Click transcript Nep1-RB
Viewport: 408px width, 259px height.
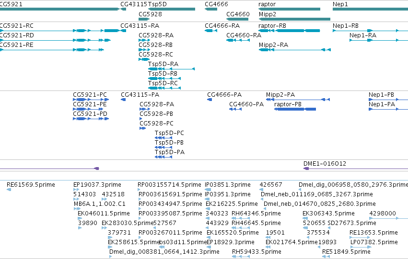click(370, 31)
